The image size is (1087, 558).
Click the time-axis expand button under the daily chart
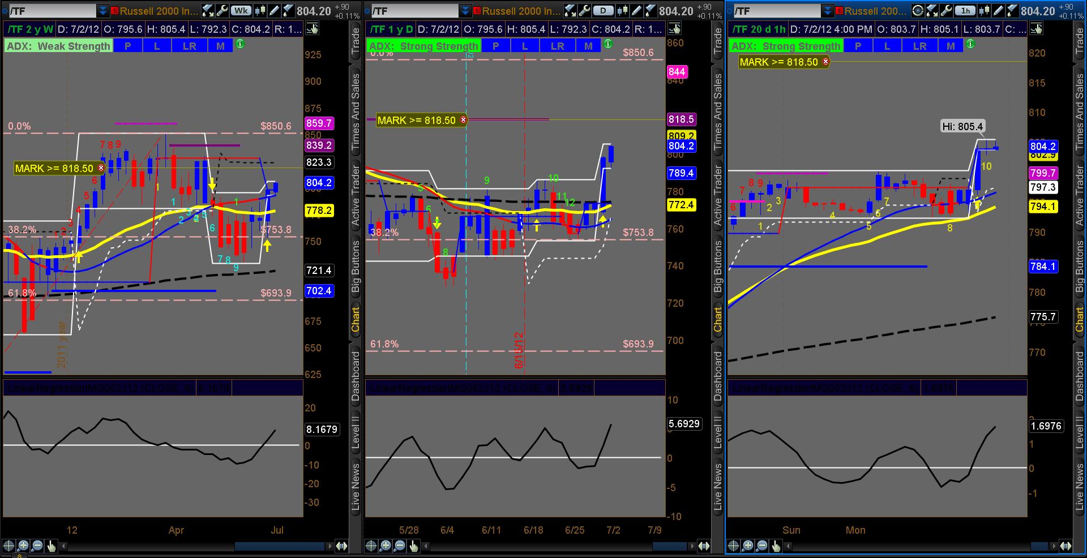coord(704,546)
